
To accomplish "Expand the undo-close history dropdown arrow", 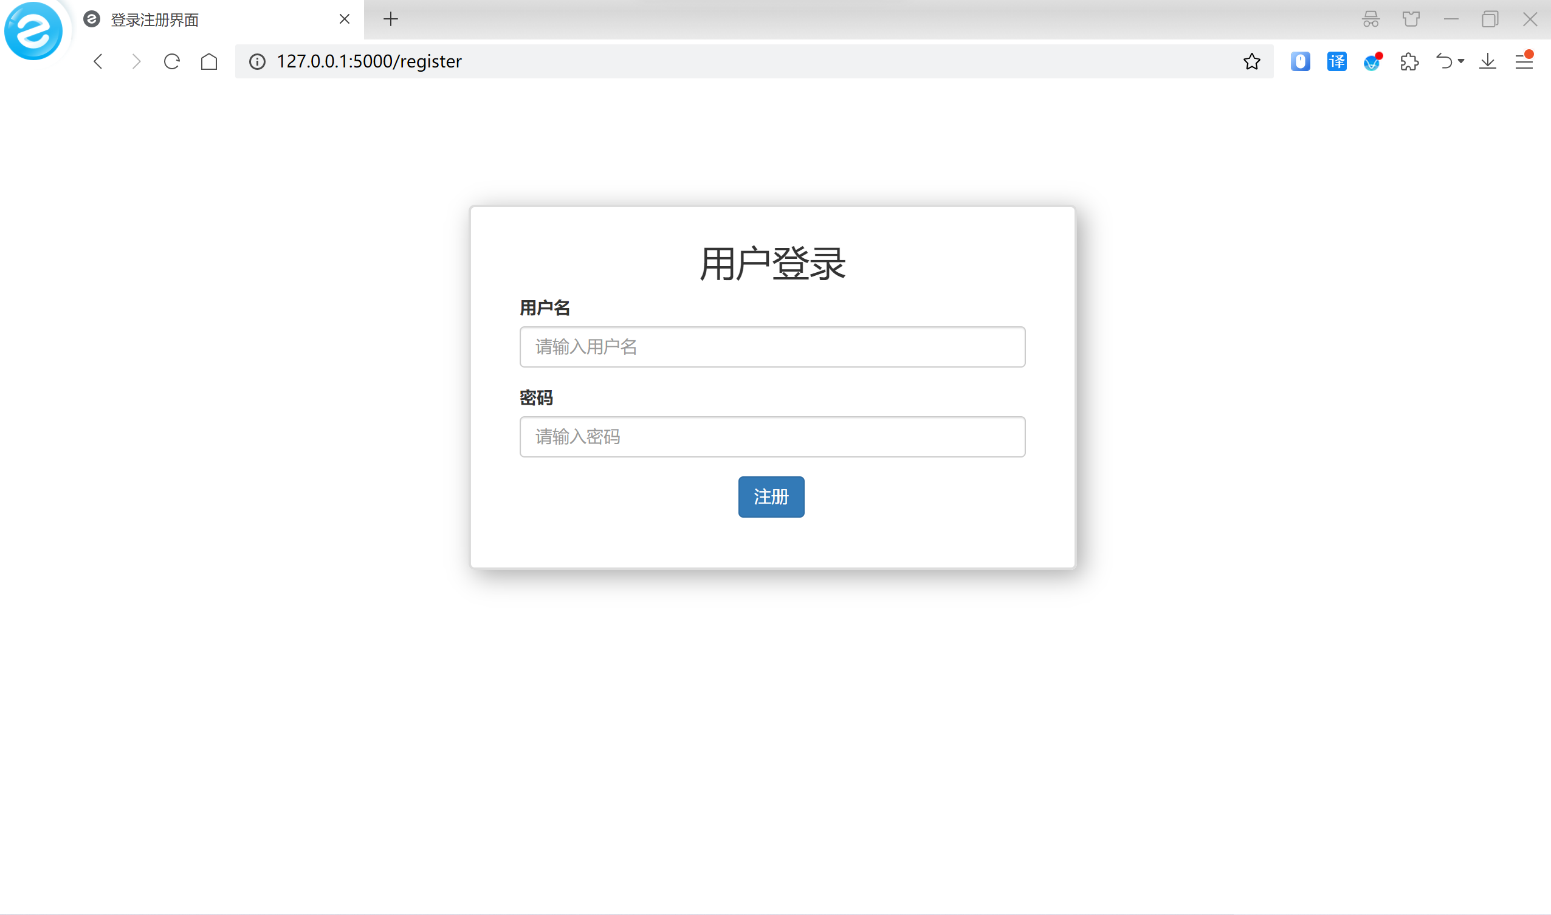I will pos(1461,61).
